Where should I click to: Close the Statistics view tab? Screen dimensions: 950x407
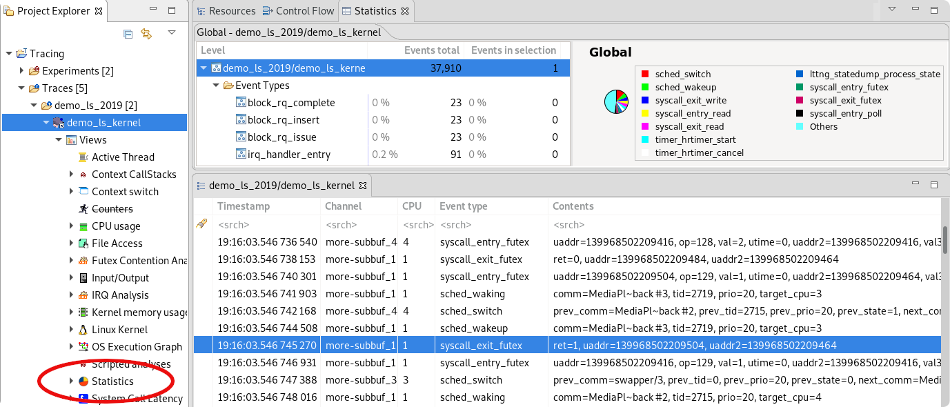click(x=406, y=11)
